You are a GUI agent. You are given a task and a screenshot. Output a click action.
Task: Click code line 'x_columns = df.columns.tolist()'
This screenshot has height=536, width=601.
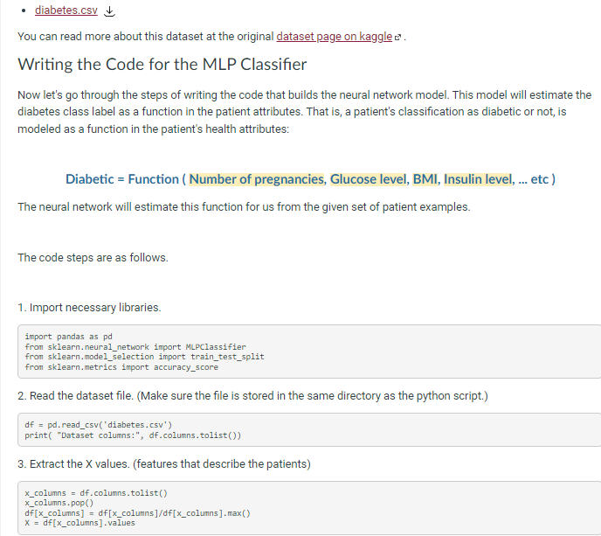pyautogui.click(x=96, y=493)
